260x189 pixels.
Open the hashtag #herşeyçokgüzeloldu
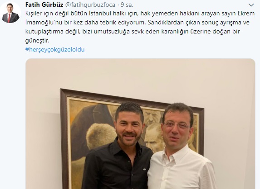(55, 50)
